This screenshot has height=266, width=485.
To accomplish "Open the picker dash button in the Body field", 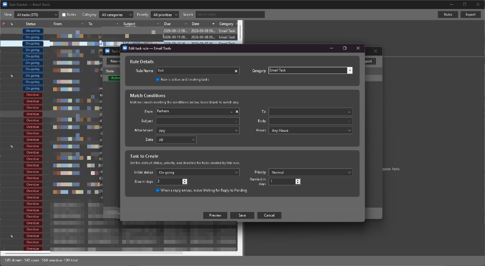I will click(x=349, y=121).
